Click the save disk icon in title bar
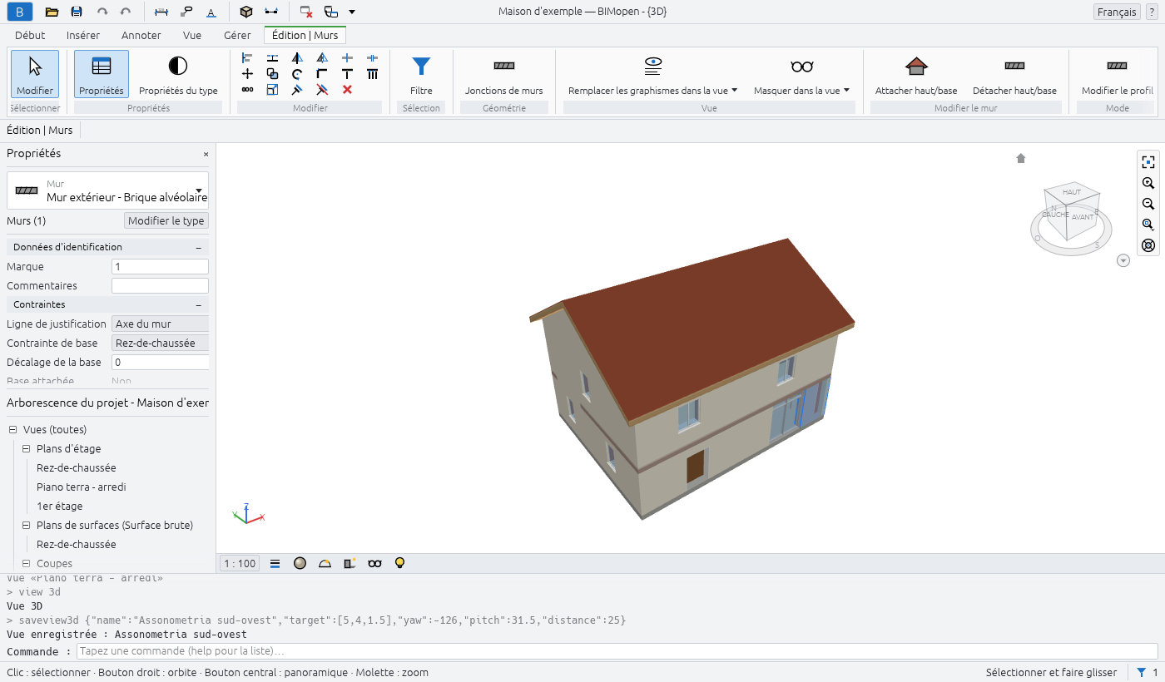 pyautogui.click(x=77, y=12)
